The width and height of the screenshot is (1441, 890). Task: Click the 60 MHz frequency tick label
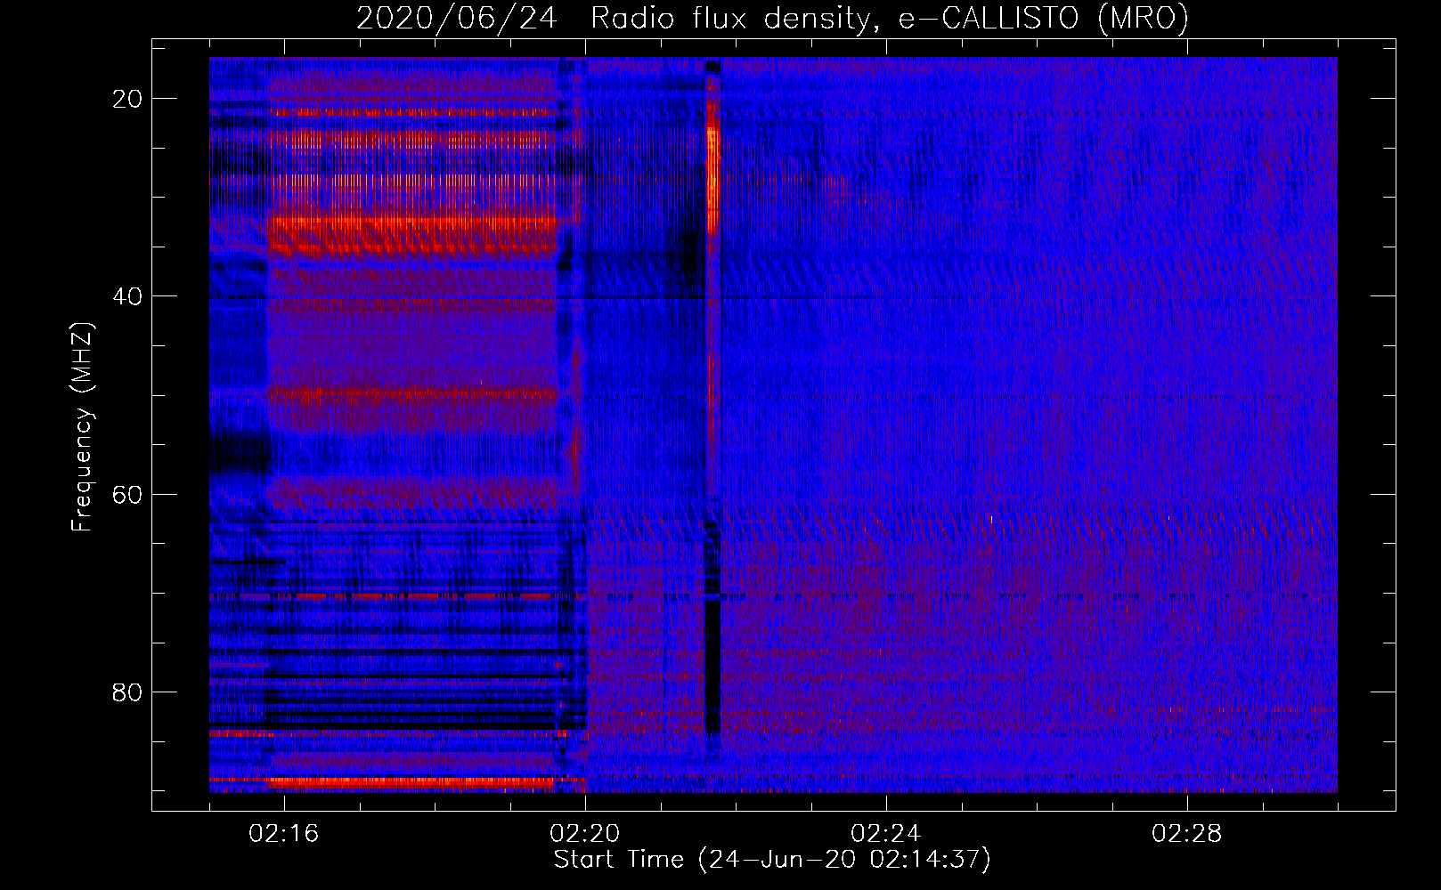[128, 494]
